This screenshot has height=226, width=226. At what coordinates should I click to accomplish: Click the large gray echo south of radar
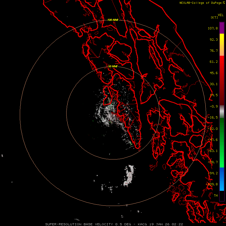[129, 176]
